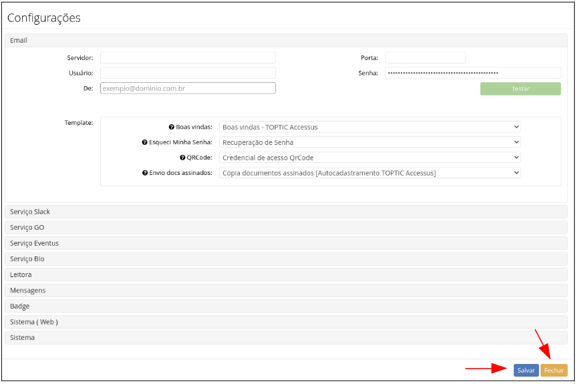Expand the Leitora section
The image size is (576, 384).
[286, 274]
